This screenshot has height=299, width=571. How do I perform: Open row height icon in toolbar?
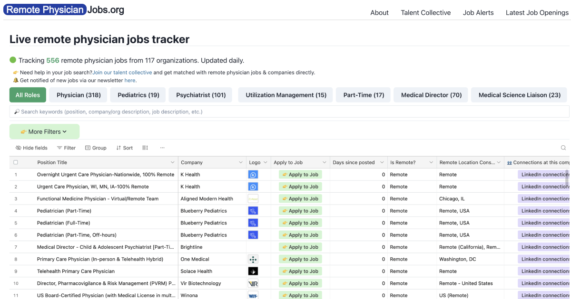point(145,148)
